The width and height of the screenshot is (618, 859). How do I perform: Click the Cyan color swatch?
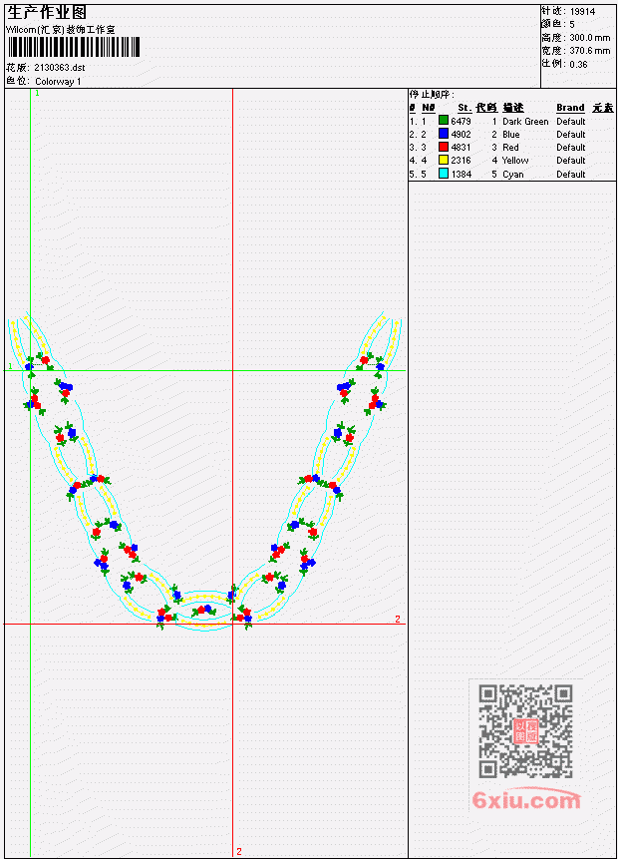pos(444,174)
